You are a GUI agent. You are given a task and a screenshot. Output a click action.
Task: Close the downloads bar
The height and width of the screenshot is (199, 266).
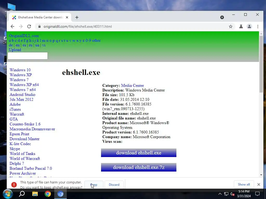(258, 184)
